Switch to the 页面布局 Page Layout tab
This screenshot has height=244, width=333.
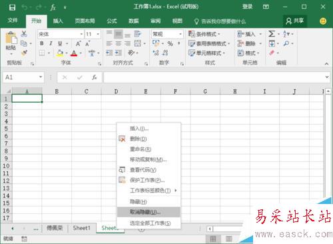pyautogui.click(x=85, y=21)
